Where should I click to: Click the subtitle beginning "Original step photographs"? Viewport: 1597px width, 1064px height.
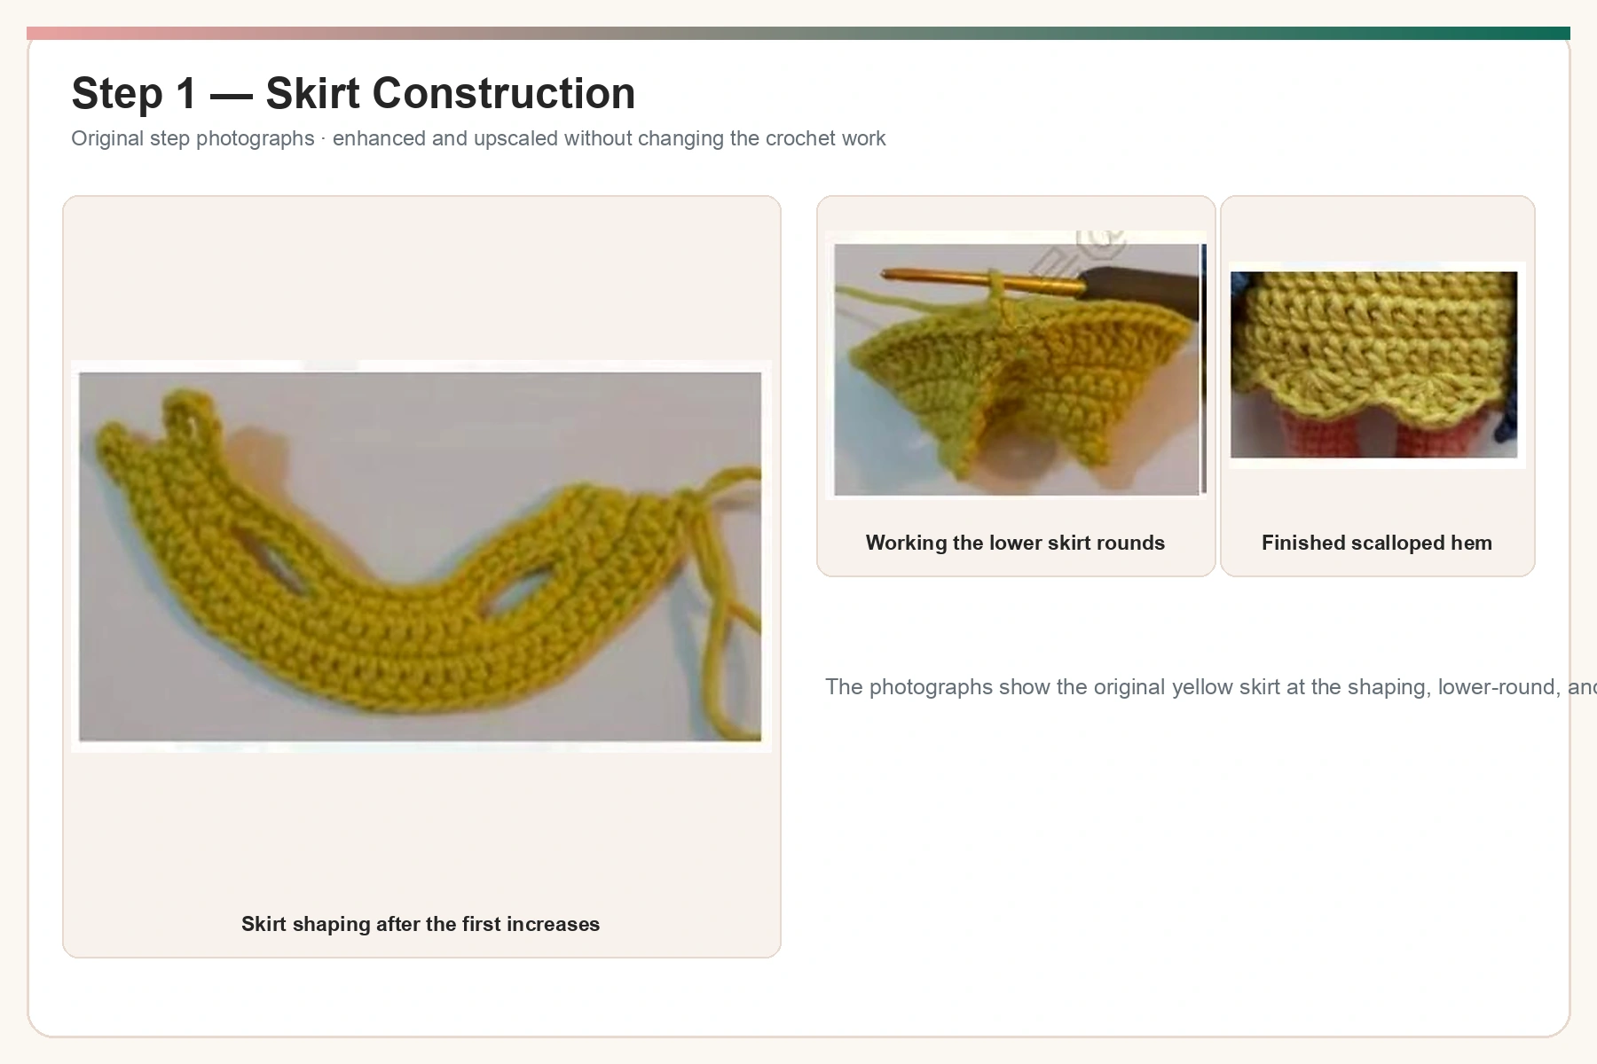point(478,138)
